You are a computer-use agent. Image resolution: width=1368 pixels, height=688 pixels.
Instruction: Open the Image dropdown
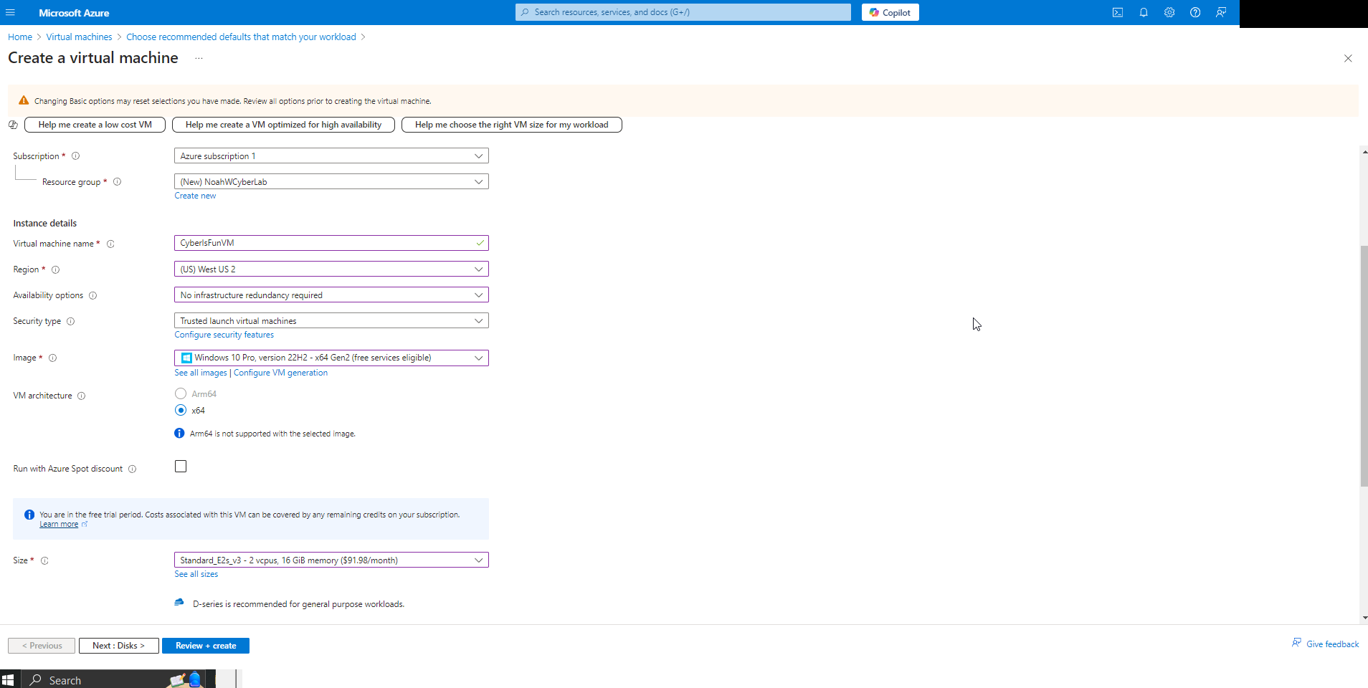point(331,358)
